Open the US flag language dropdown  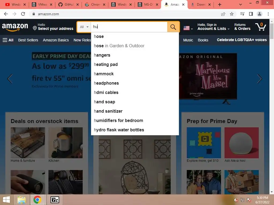coord(188,28)
